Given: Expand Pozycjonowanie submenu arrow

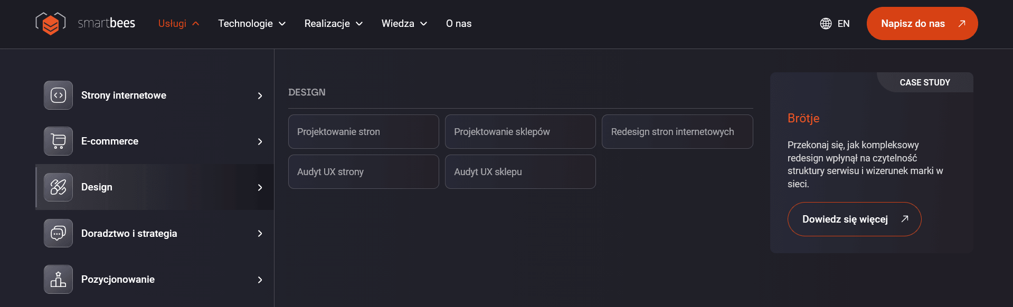Looking at the screenshot, I should 260,280.
